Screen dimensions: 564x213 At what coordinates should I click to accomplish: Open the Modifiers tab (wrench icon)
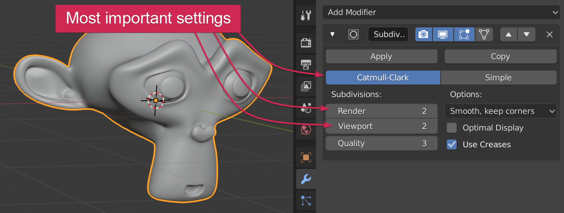coord(306,179)
